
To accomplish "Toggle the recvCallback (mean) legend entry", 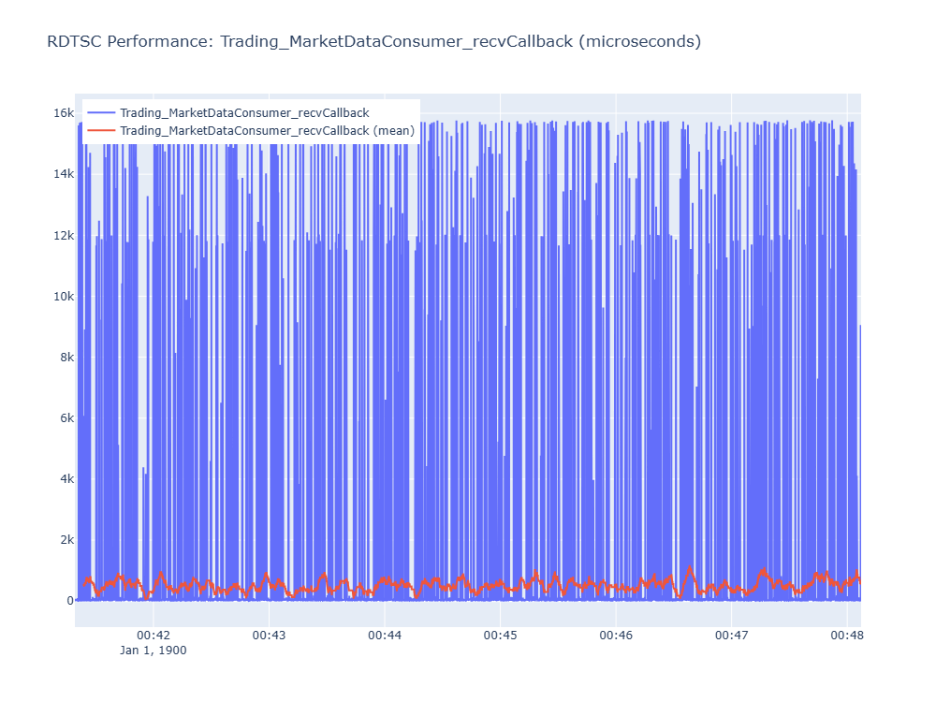I will coord(267,131).
